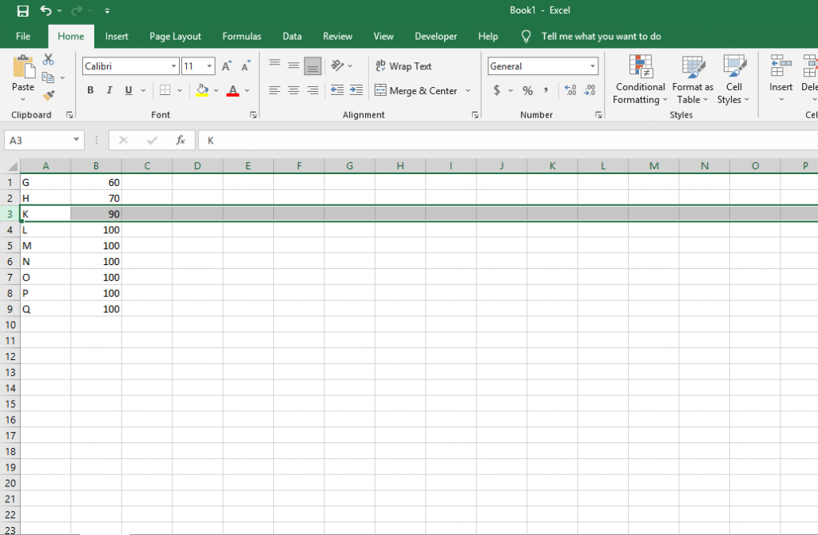
Task: Click the Increase Indent icon
Action: (x=355, y=90)
